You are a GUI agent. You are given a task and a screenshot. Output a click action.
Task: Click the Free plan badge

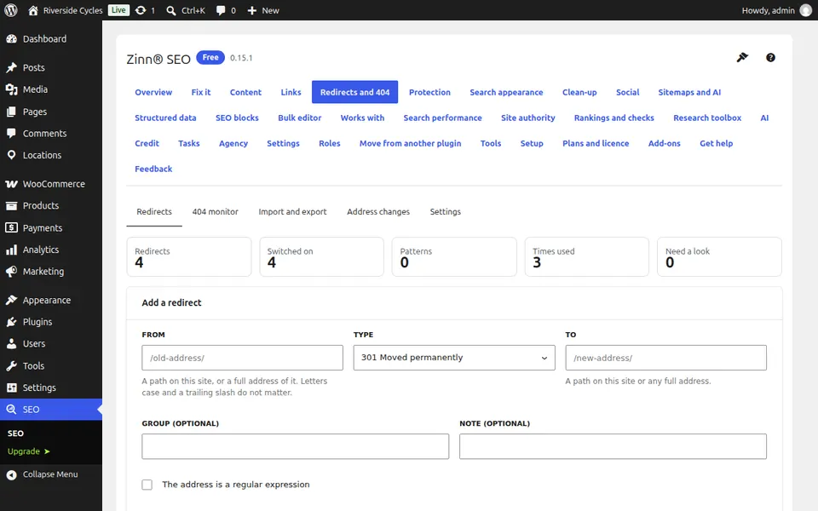[210, 57]
